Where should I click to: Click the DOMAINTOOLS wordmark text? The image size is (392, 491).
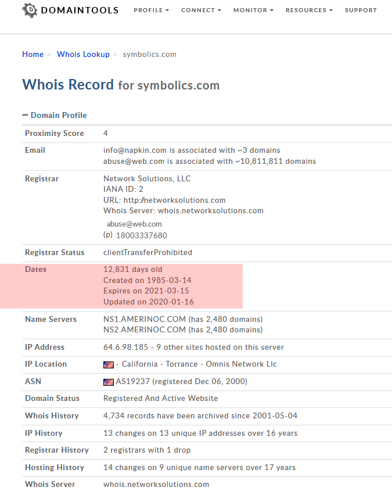coord(80,10)
